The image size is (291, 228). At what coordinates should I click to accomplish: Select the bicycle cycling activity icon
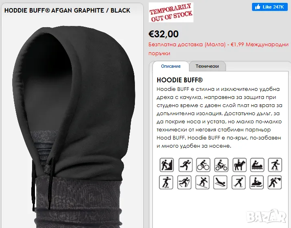pyautogui.click(x=203, y=165)
